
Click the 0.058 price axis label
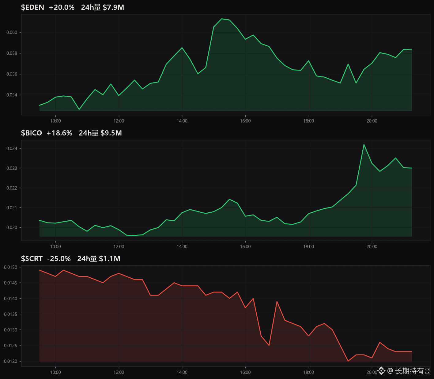(12, 53)
